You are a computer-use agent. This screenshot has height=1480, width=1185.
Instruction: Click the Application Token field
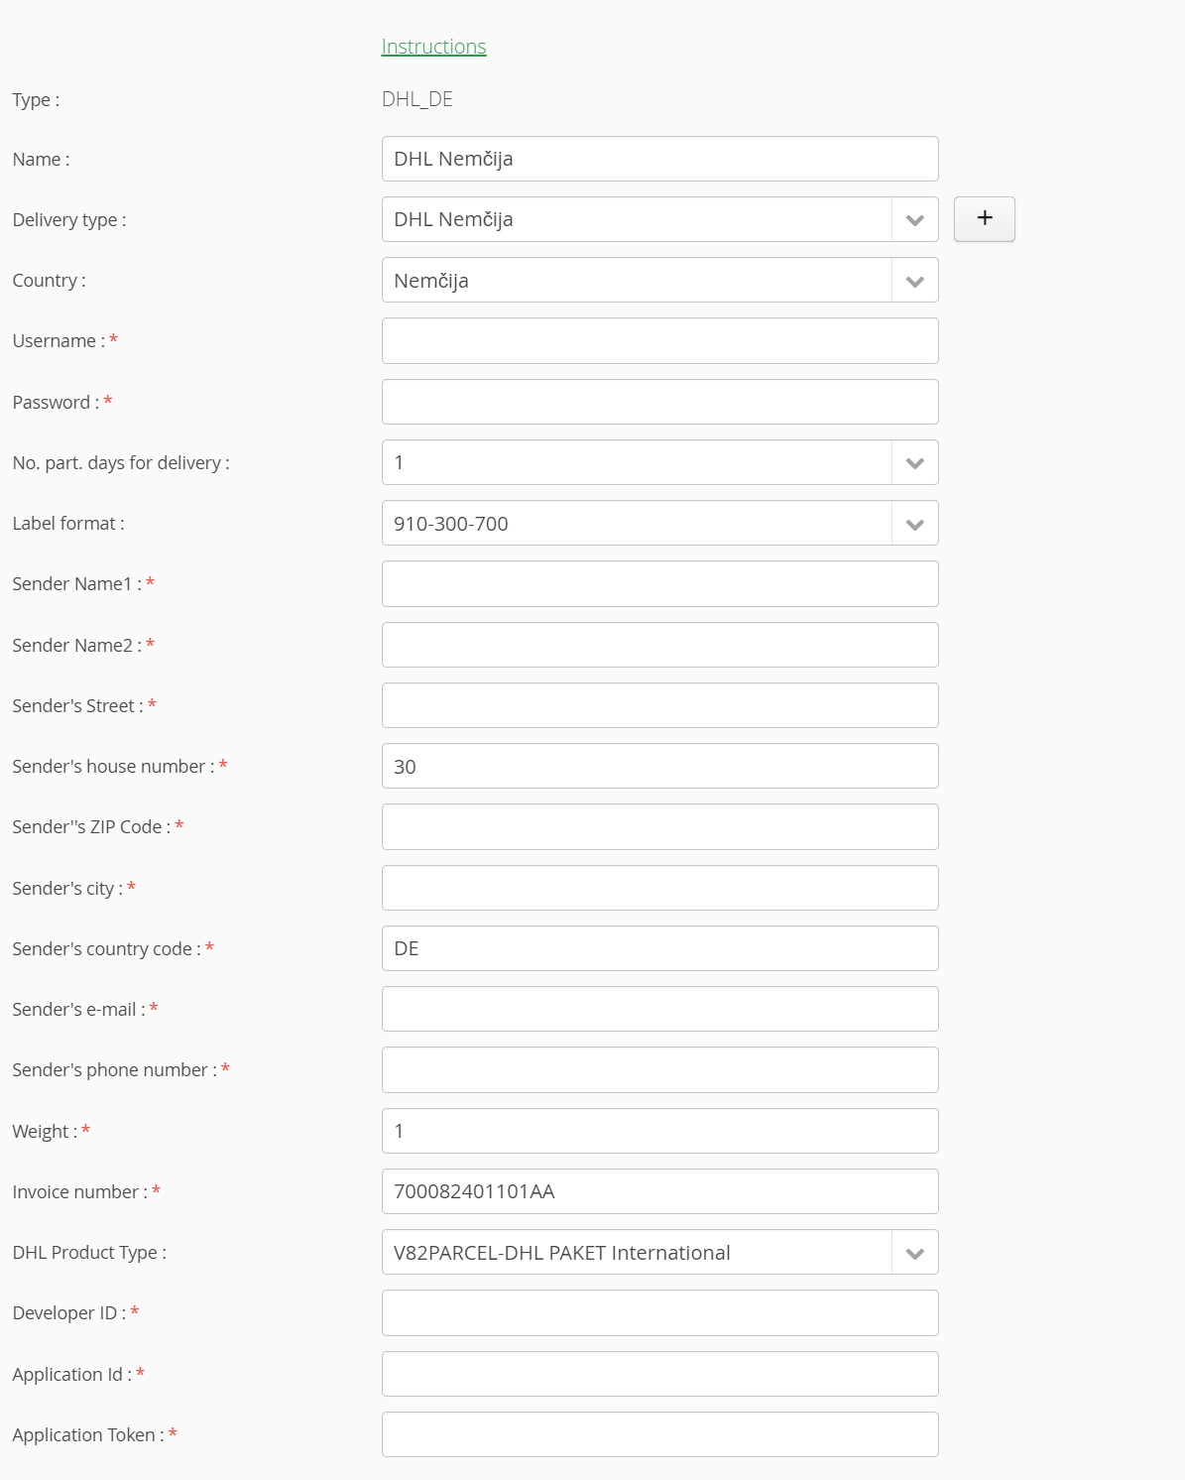(659, 1434)
